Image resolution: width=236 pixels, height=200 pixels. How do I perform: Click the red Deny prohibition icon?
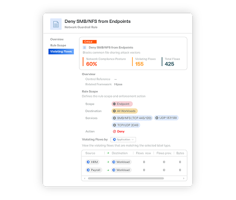(x=114, y=131)
